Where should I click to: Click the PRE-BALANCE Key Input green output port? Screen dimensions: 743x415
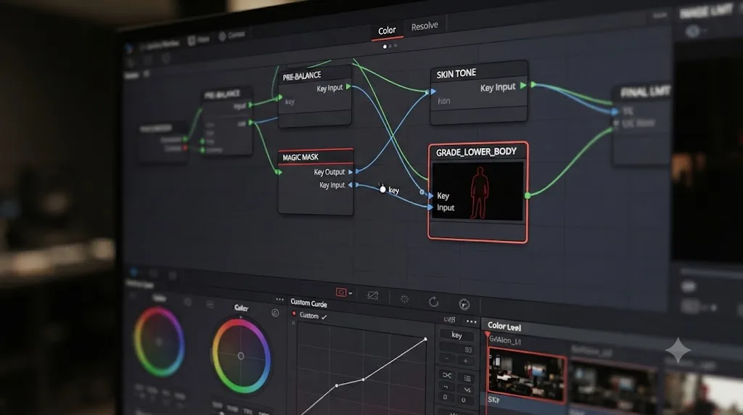349,86
